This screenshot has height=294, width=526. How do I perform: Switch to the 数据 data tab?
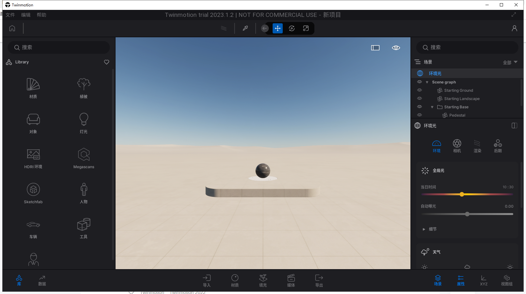42,281
